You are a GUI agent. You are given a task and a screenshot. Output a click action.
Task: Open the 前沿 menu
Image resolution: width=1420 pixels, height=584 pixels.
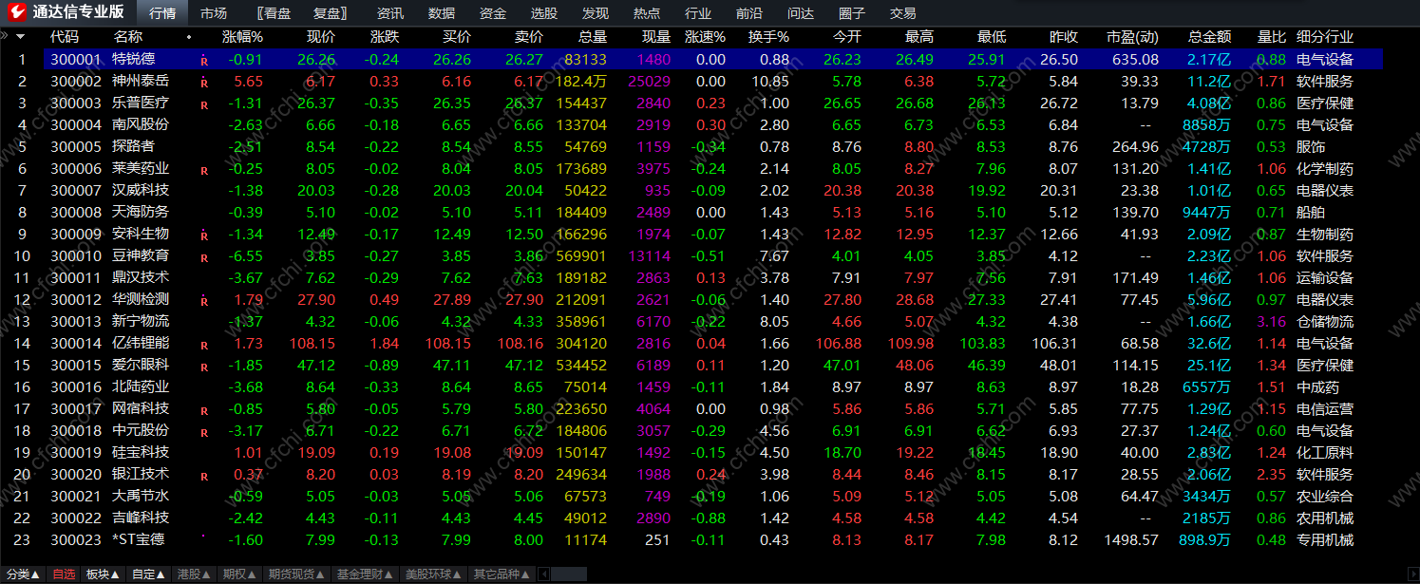tap(749, 13)
